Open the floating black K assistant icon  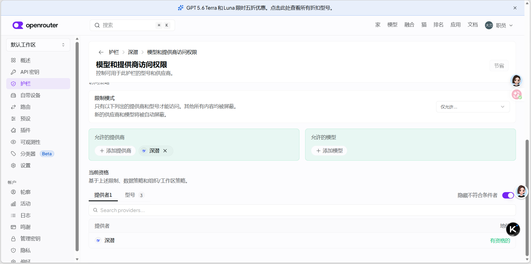(513, 229)
